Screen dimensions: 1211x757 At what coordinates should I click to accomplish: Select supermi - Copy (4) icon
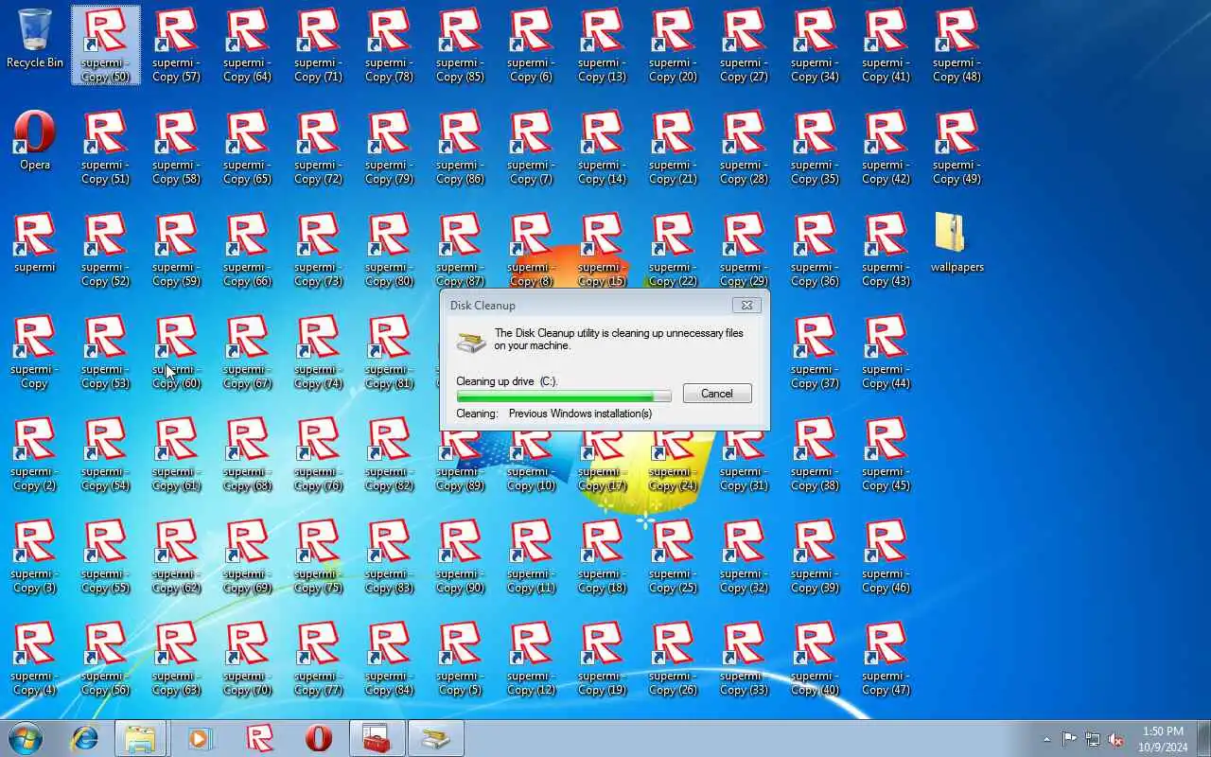click(35, 659)
